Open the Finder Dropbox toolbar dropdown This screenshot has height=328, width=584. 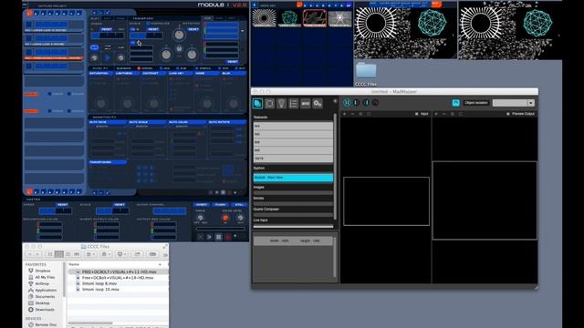(122, 254)
